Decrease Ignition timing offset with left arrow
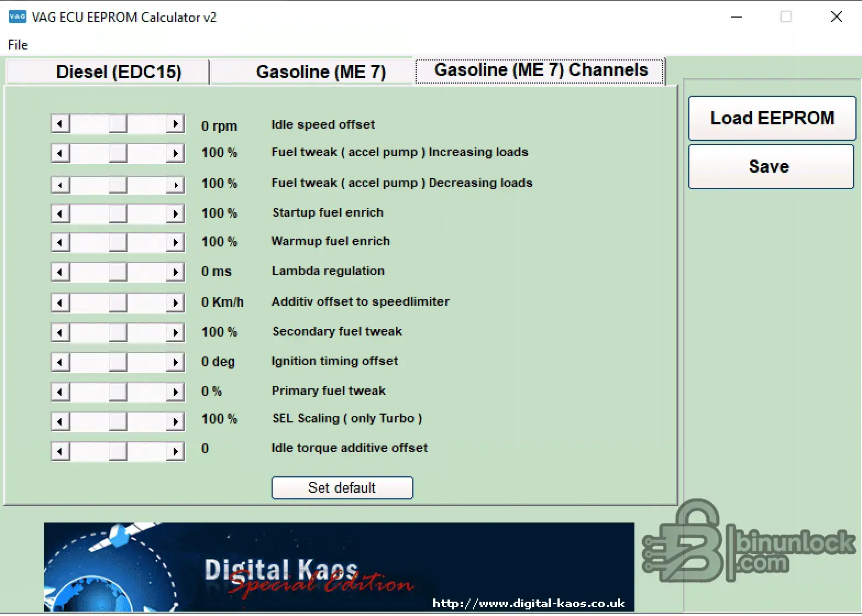Viewport: 862px width, 616px height. click(x=60, y=362)
